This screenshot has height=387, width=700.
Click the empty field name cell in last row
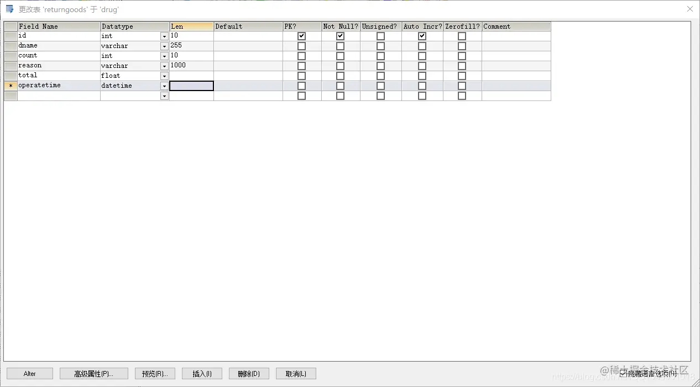point(59,96)
